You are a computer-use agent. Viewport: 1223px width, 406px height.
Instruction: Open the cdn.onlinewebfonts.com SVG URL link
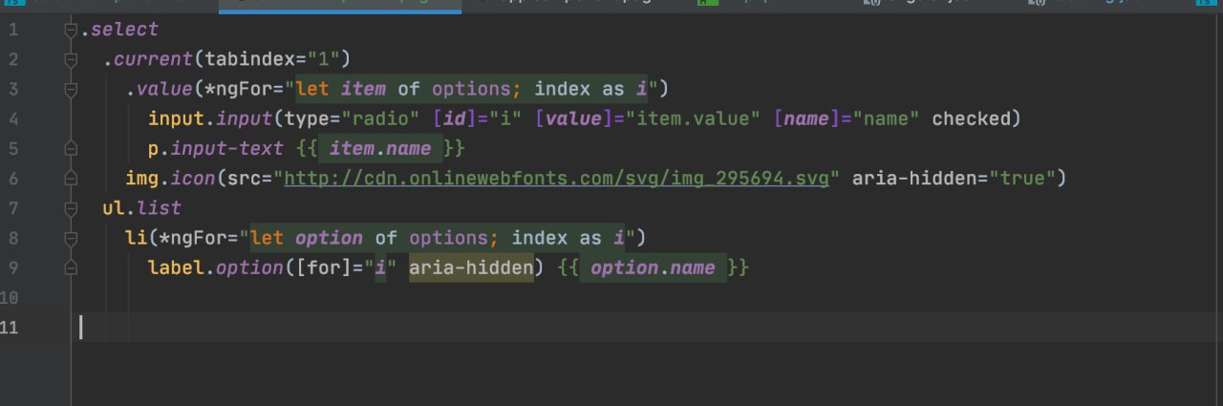point(556,179)
